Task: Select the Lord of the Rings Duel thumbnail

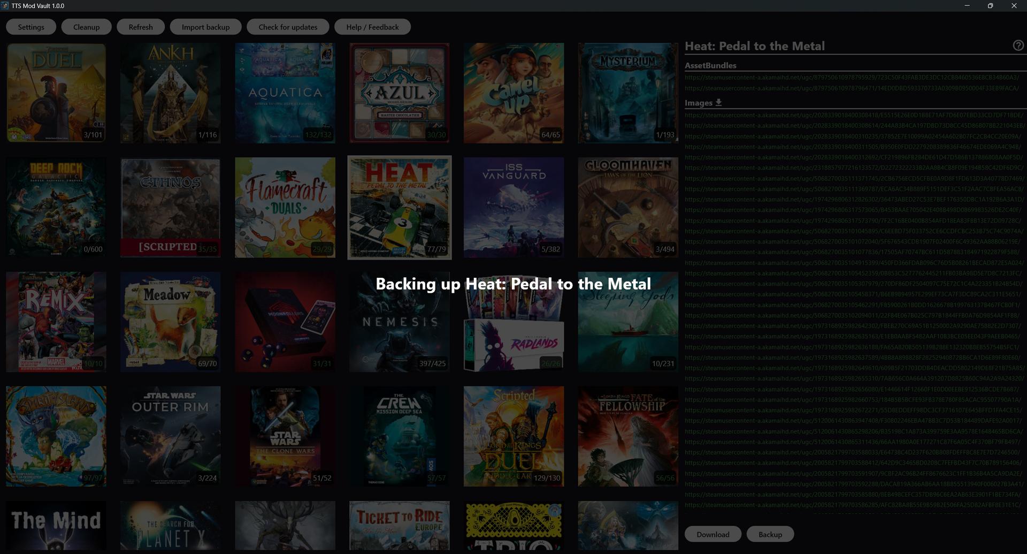Action: (513, 436)
